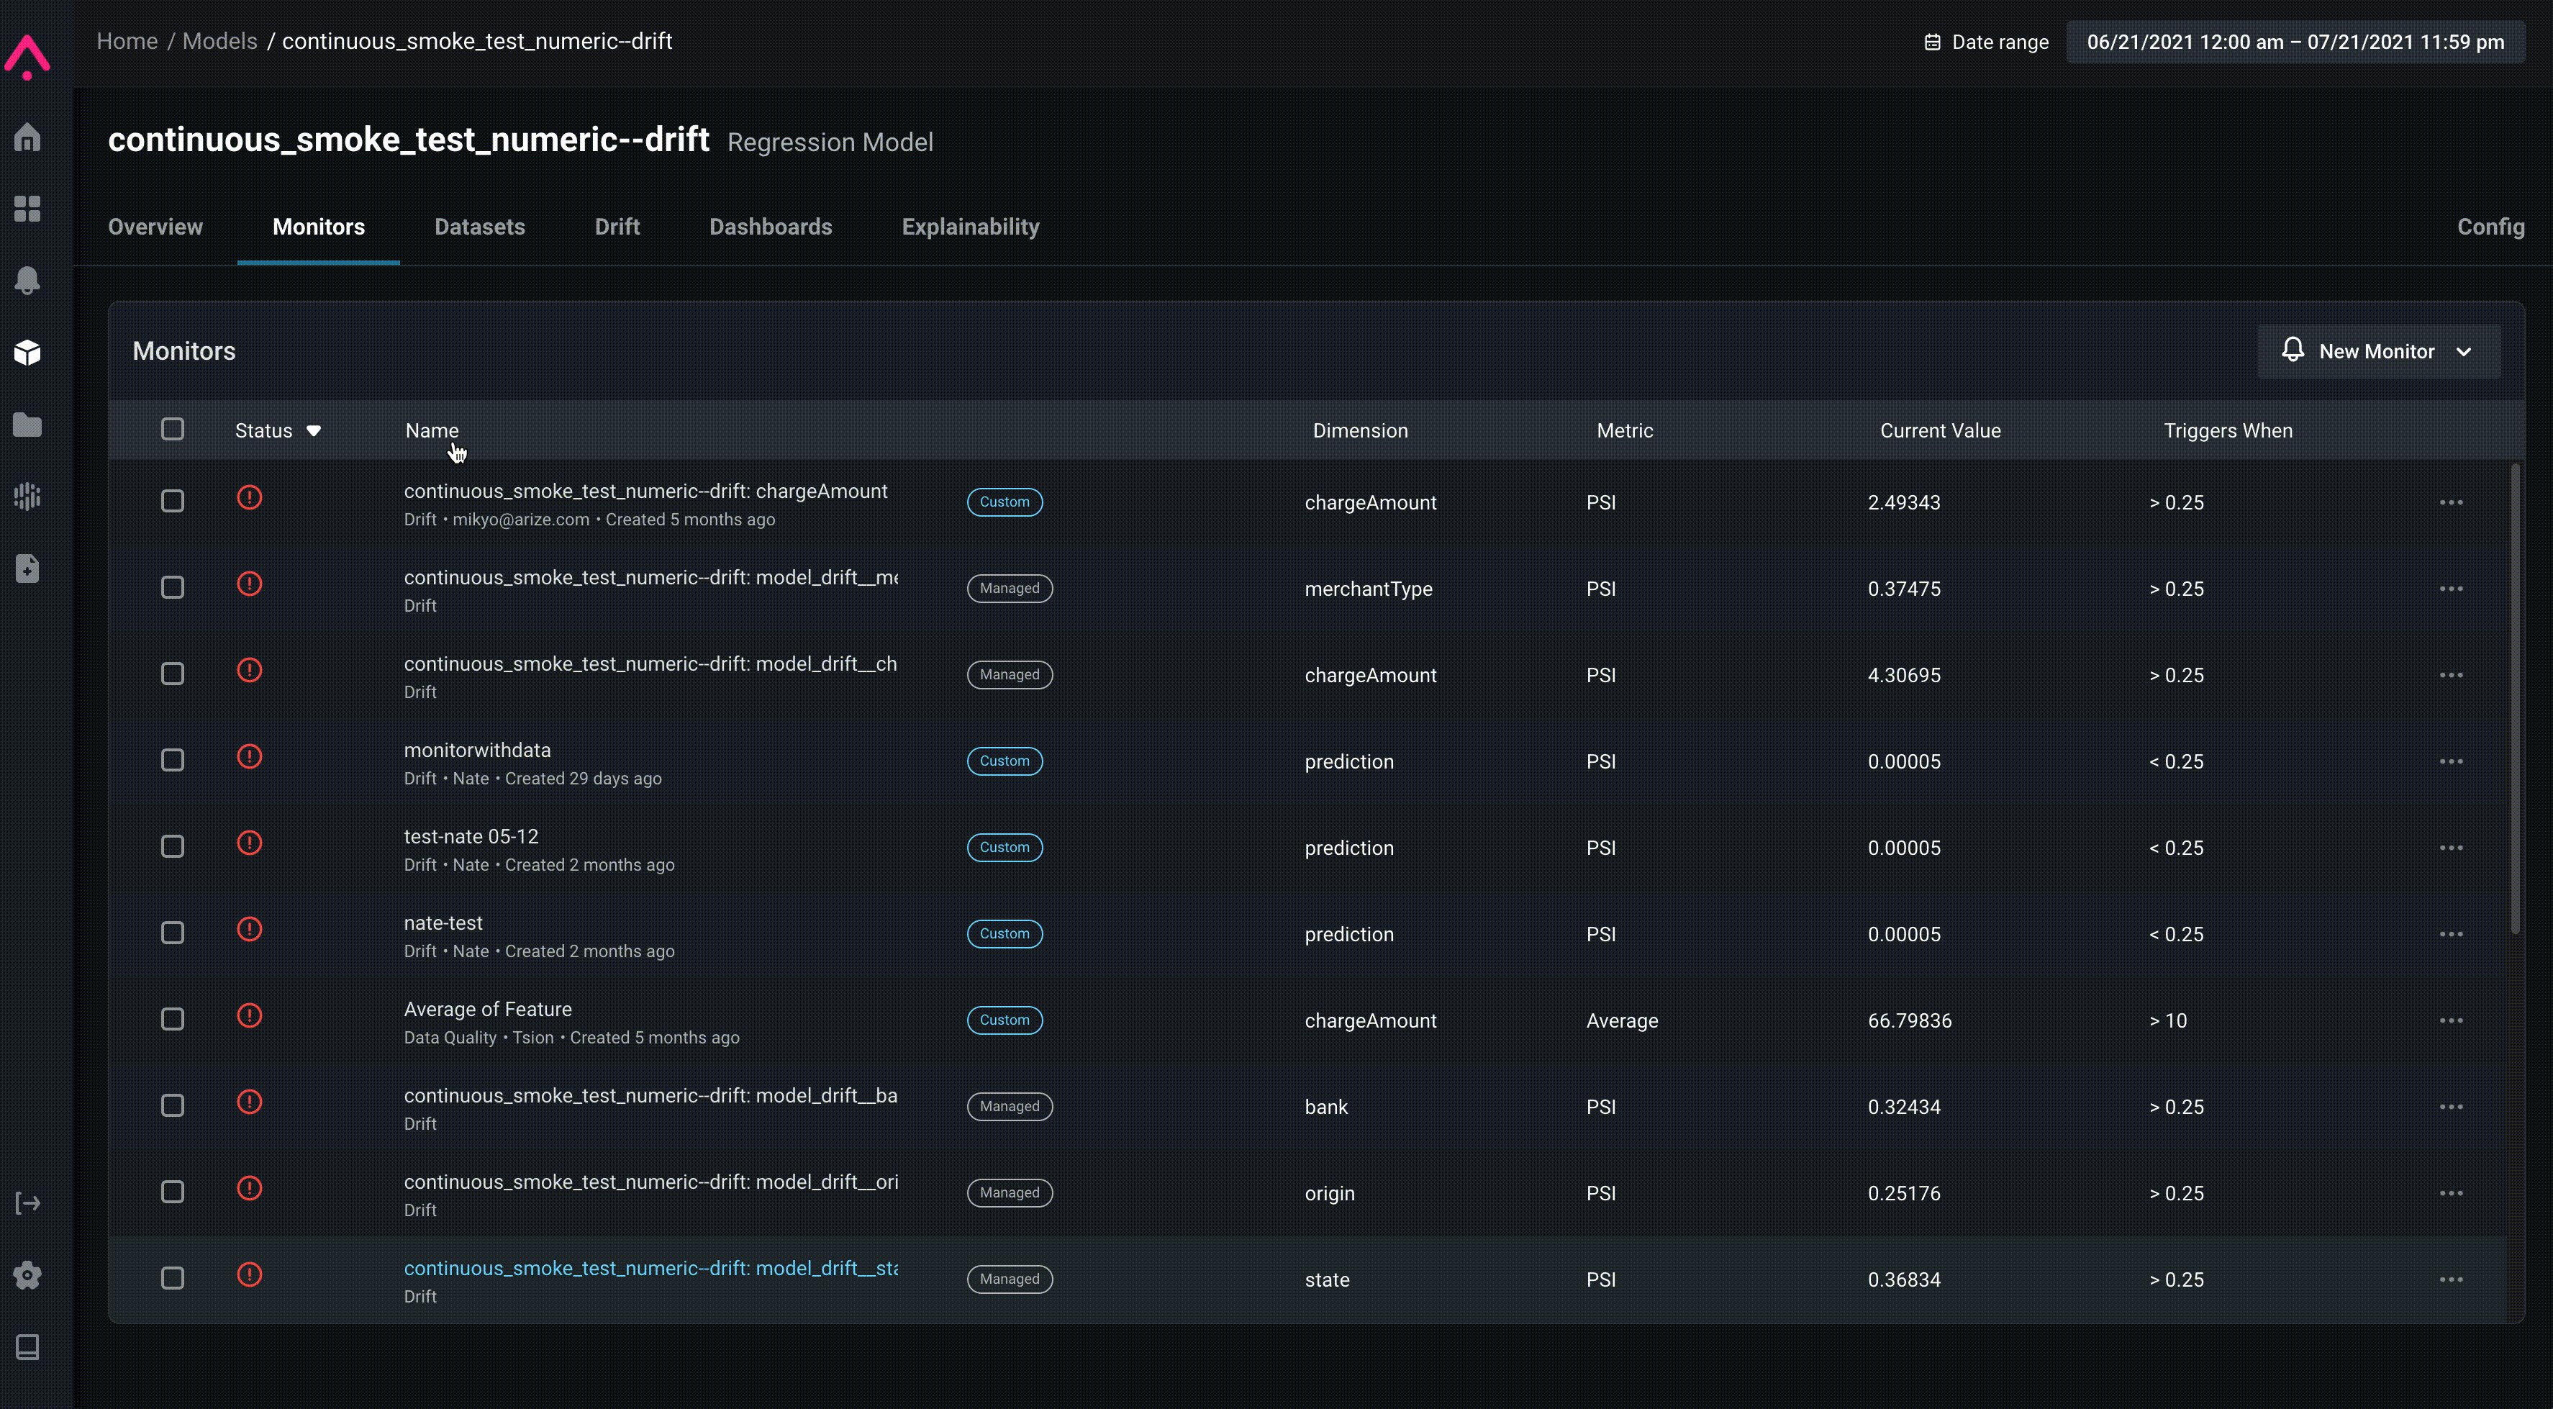The width and height of the screenshot is (2553, 1409).
Task: Open settings gear icon in sidebar
Action: coord(27,1275)
